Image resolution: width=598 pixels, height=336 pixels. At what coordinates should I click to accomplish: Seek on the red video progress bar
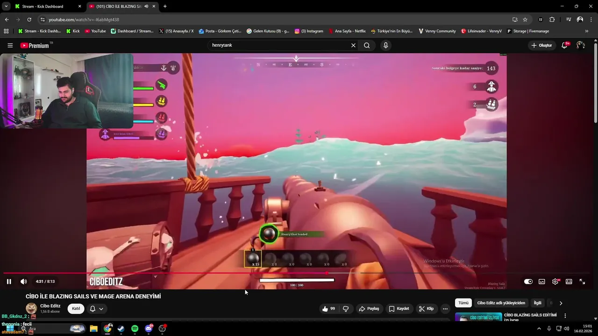click(x=296, y=273)
